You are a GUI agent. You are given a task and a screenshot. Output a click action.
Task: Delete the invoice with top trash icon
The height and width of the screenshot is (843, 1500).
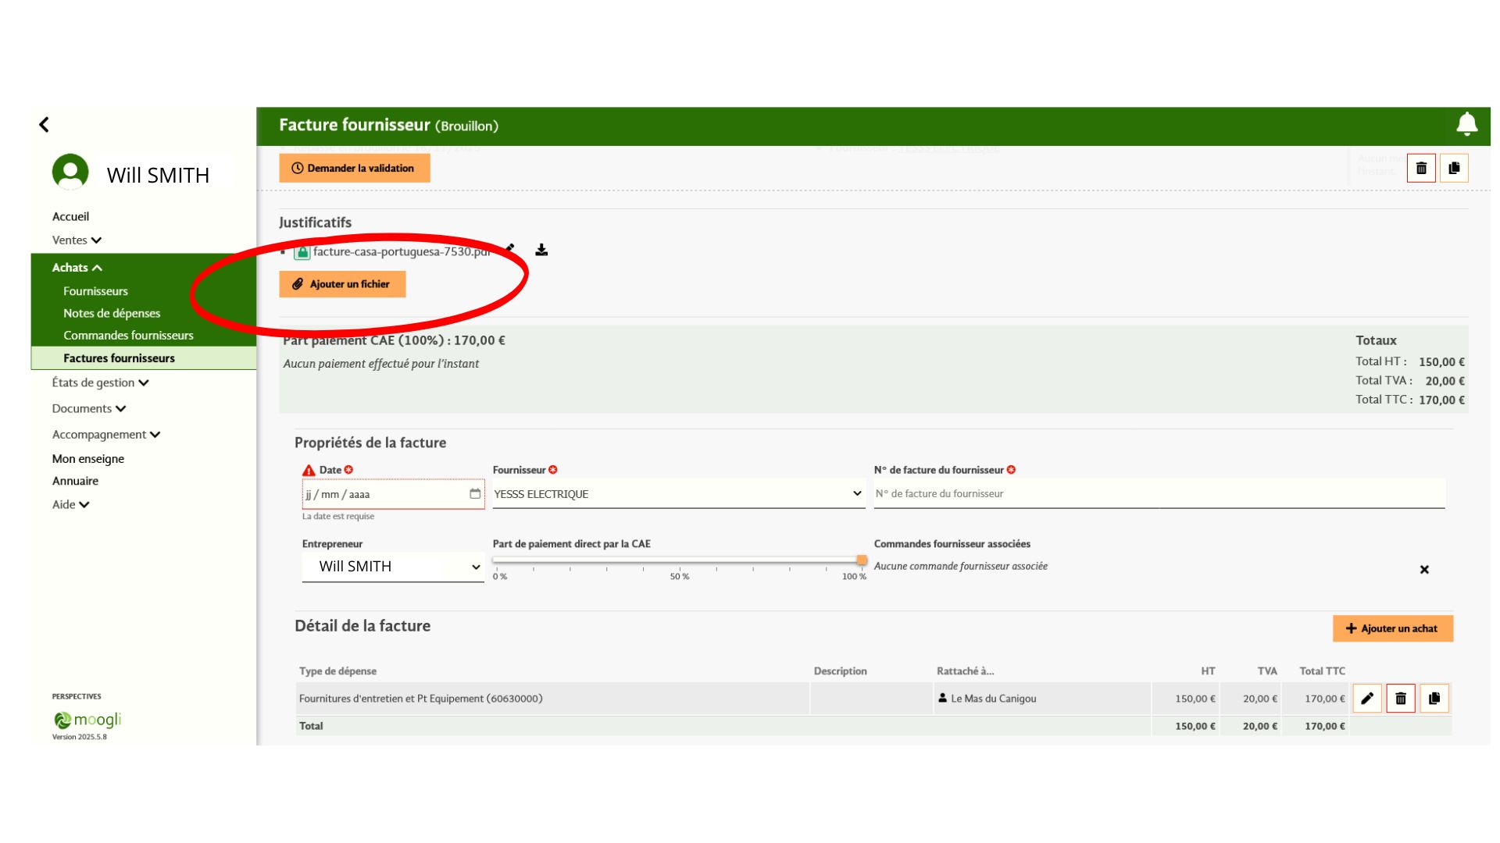coord(1421,168)
